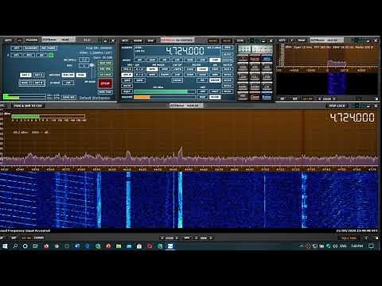Click the right arrow beside 2000 in the top-right panel
The width and height of the screenshot is (382, 286).
[x=334, y=99]
